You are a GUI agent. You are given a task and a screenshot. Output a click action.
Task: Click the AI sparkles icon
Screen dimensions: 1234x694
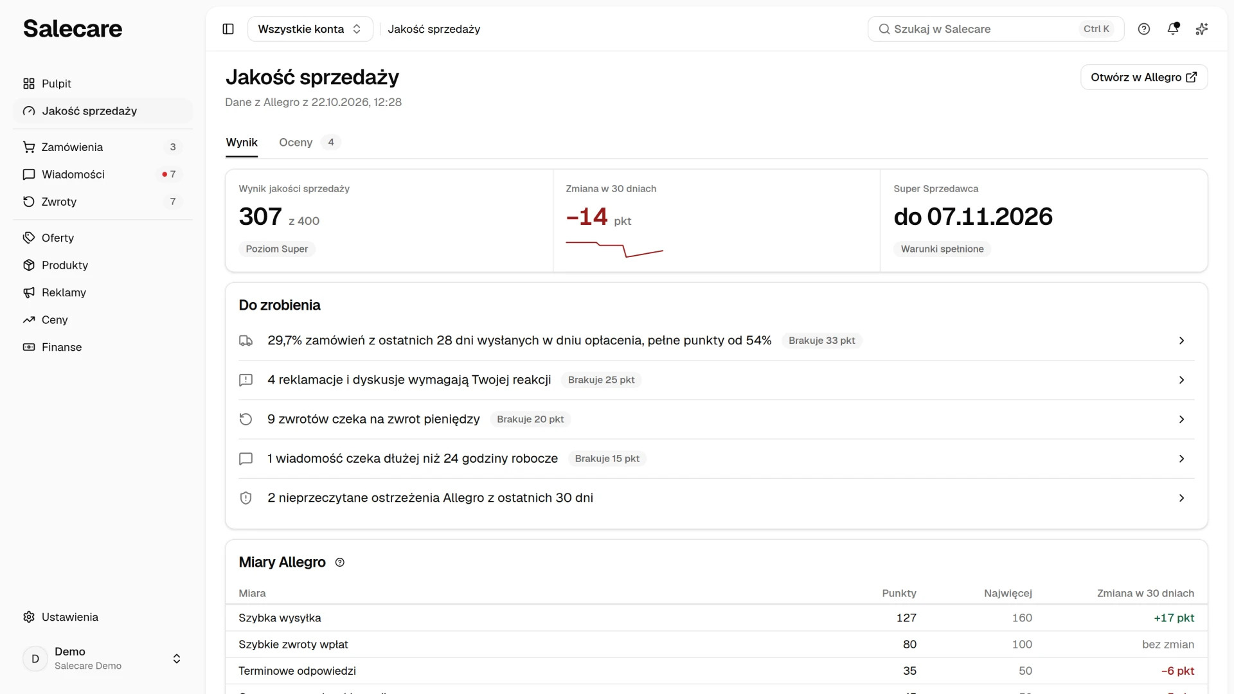tap(1202, 29)
